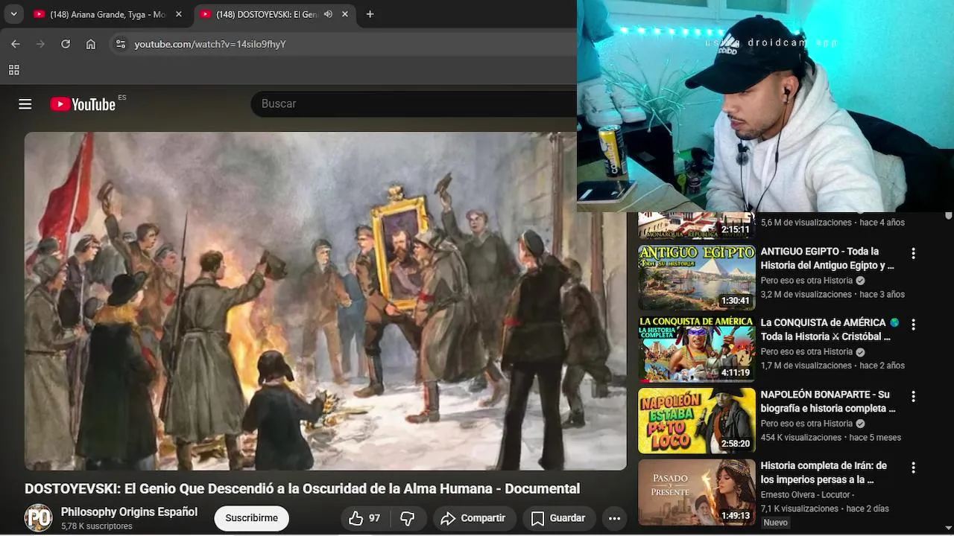Click the 454 K visualizaciones text
Image resolution: width=954 pixels, height=536 pixels.
801,438
